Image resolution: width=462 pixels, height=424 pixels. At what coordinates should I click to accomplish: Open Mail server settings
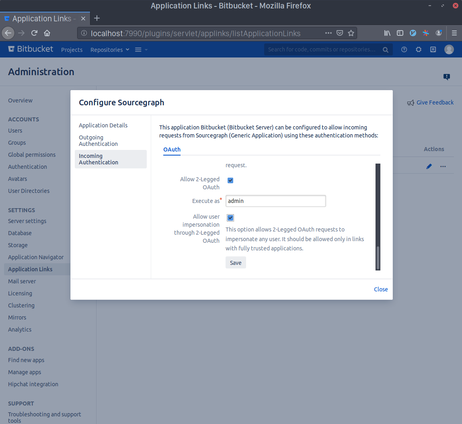pos(22,281)
